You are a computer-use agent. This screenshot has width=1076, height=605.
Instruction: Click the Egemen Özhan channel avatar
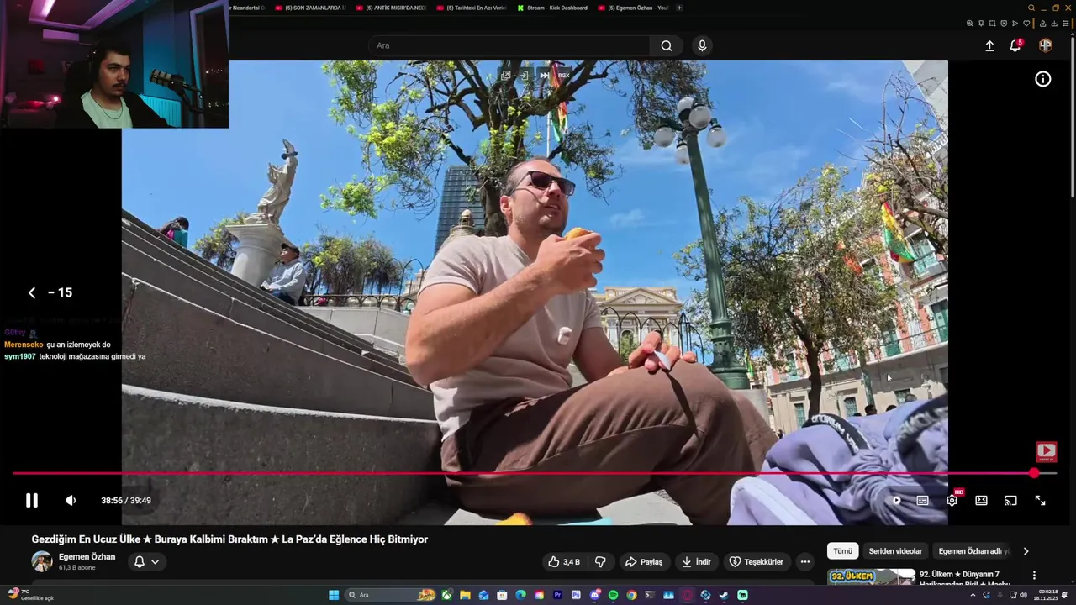(x=42, y=561)
